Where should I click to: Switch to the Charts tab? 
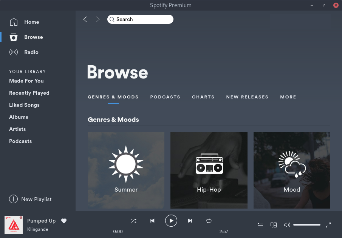tap(203, 97)
